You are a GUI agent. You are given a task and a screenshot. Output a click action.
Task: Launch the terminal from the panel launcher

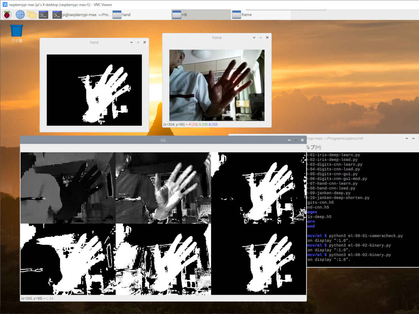coord(44,15)
